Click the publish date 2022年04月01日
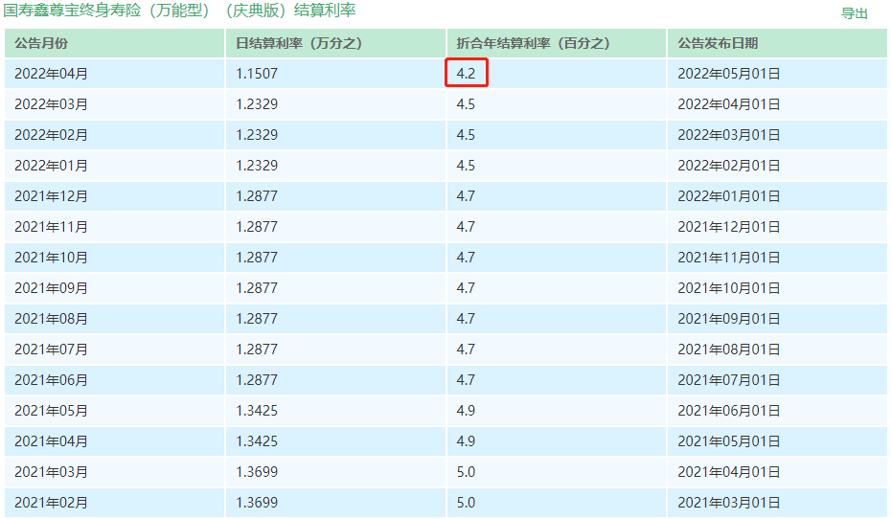 (x=729, y=104)
